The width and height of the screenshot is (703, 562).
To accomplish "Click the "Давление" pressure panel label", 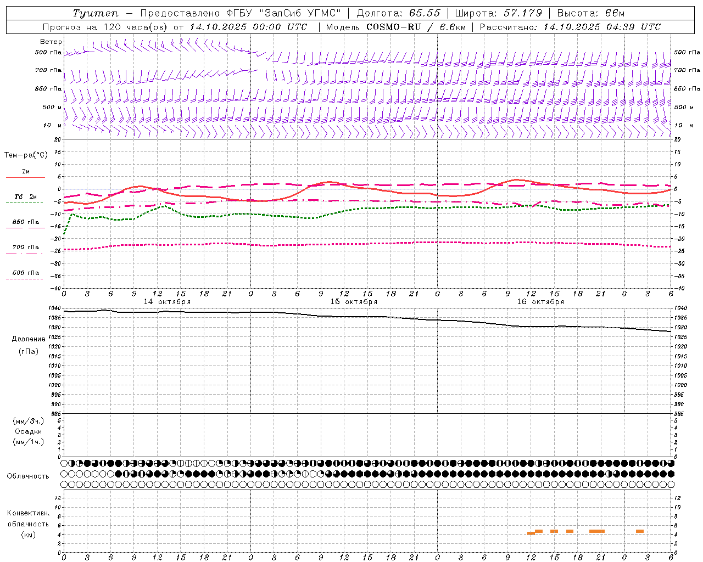I will [29, 339].
